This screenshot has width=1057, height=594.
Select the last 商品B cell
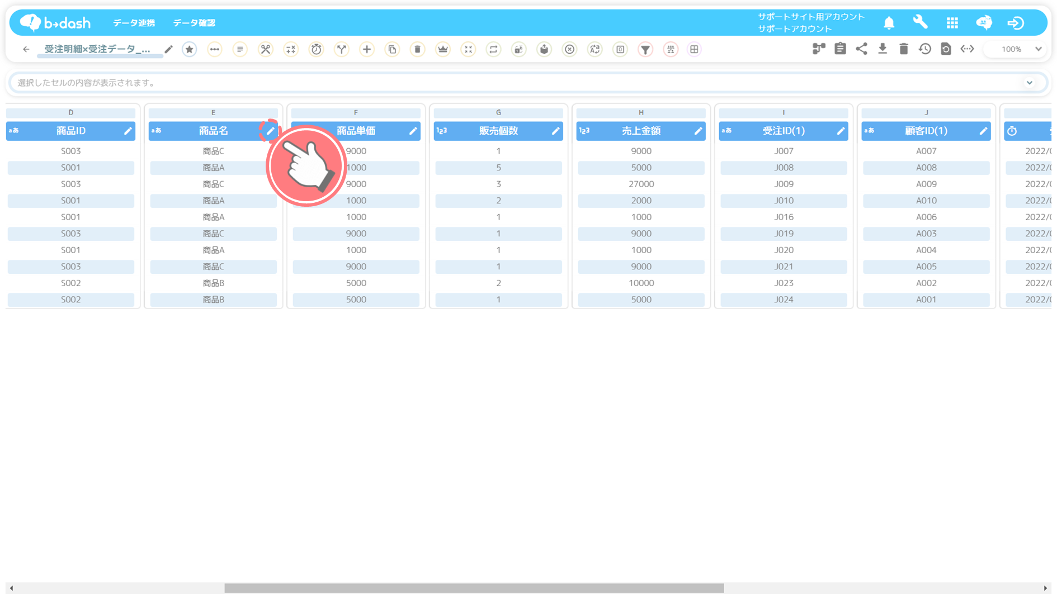click(213, 300)
